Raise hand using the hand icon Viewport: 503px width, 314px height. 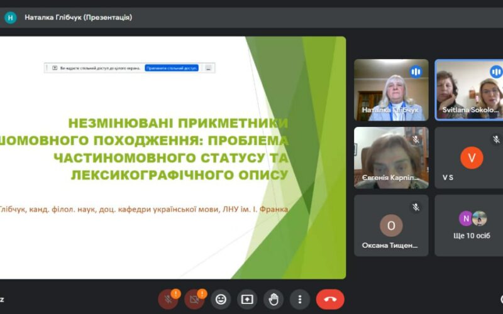(274, 299)
